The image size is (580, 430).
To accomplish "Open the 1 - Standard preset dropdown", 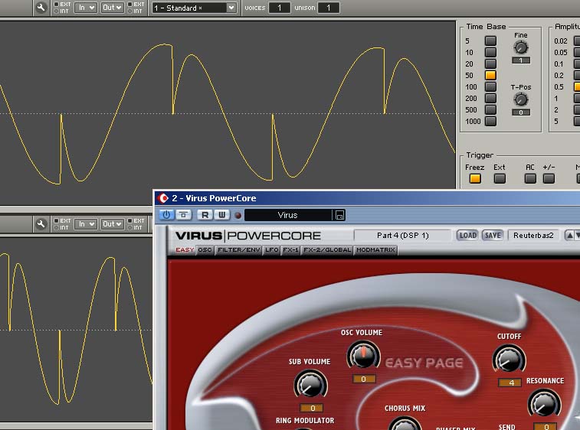I will pyautogui.click(x=194, y=8).
